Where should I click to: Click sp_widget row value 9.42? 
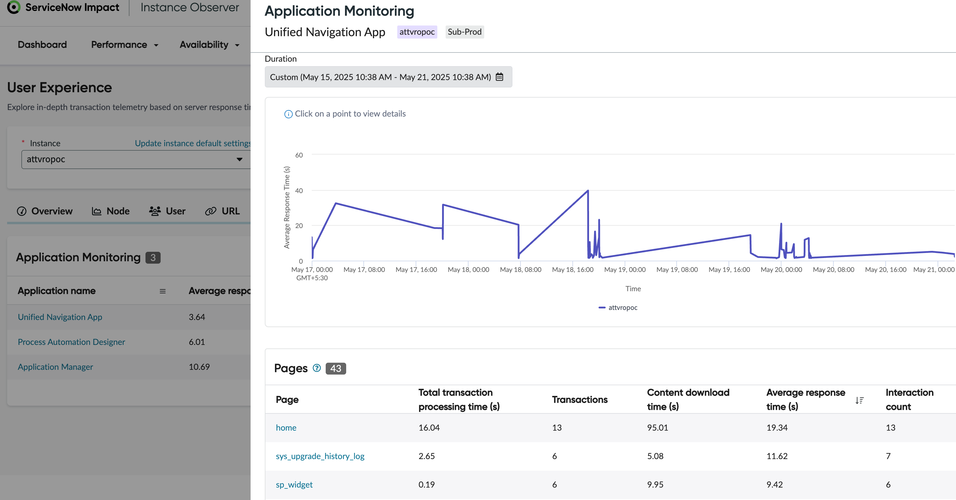[775, 485]
